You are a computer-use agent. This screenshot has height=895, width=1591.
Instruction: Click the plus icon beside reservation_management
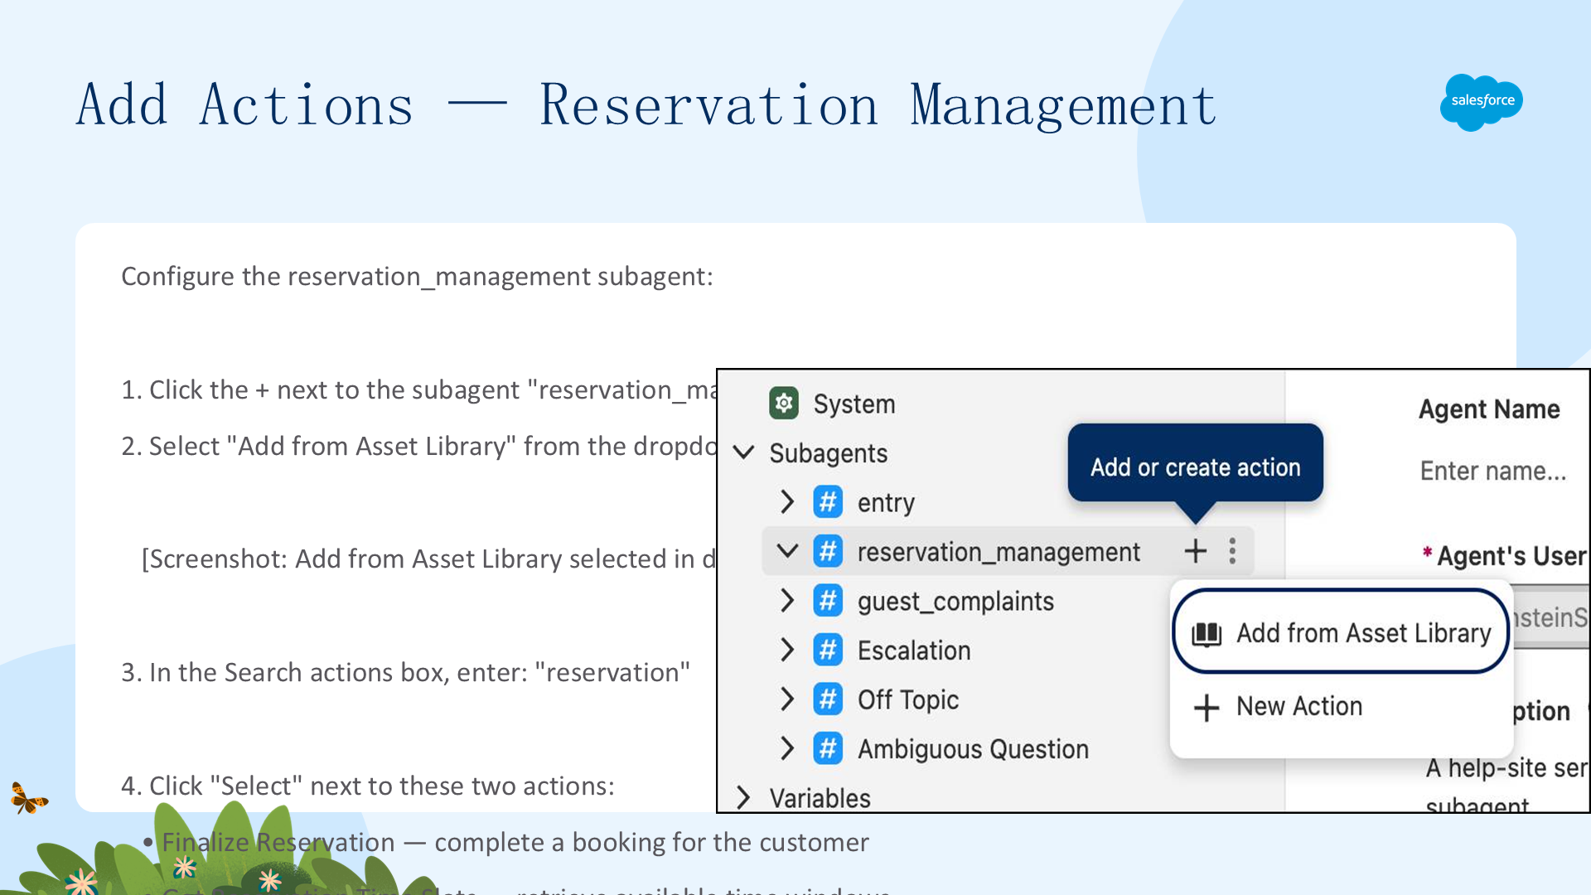(x=1195, y=551)
